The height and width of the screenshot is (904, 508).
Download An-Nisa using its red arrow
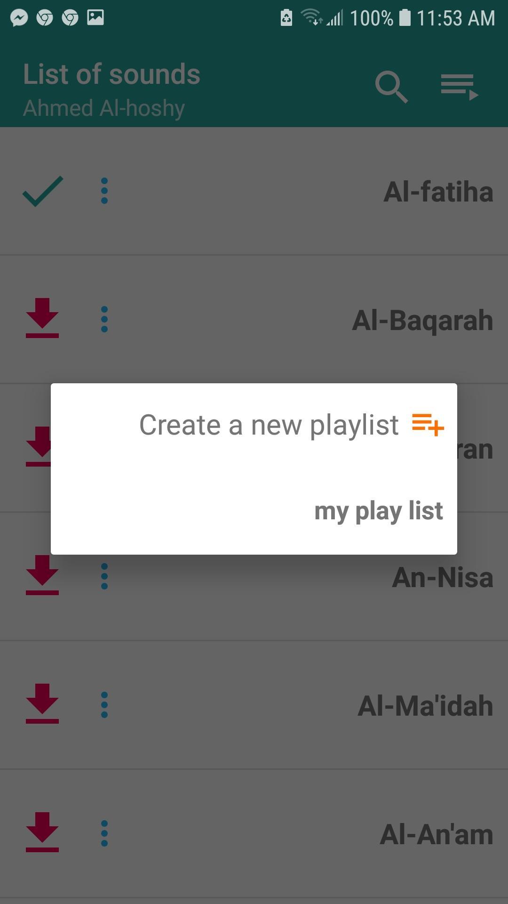(42, 575)
